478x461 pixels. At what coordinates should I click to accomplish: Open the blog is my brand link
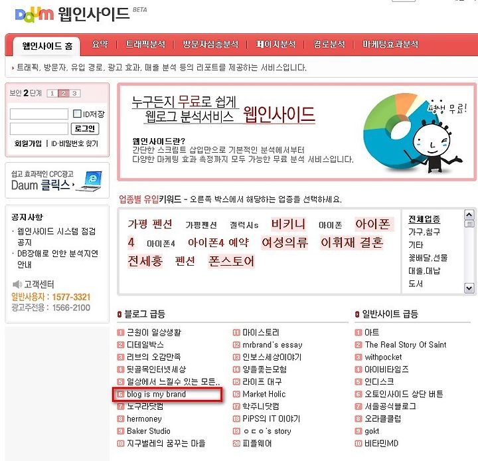pos(156,394)
